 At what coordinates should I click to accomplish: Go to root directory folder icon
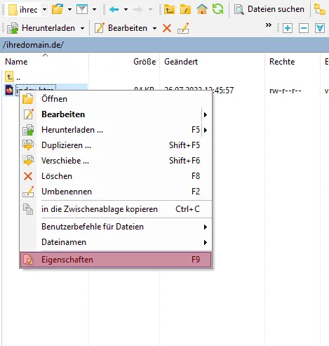[x=185, y=10]
